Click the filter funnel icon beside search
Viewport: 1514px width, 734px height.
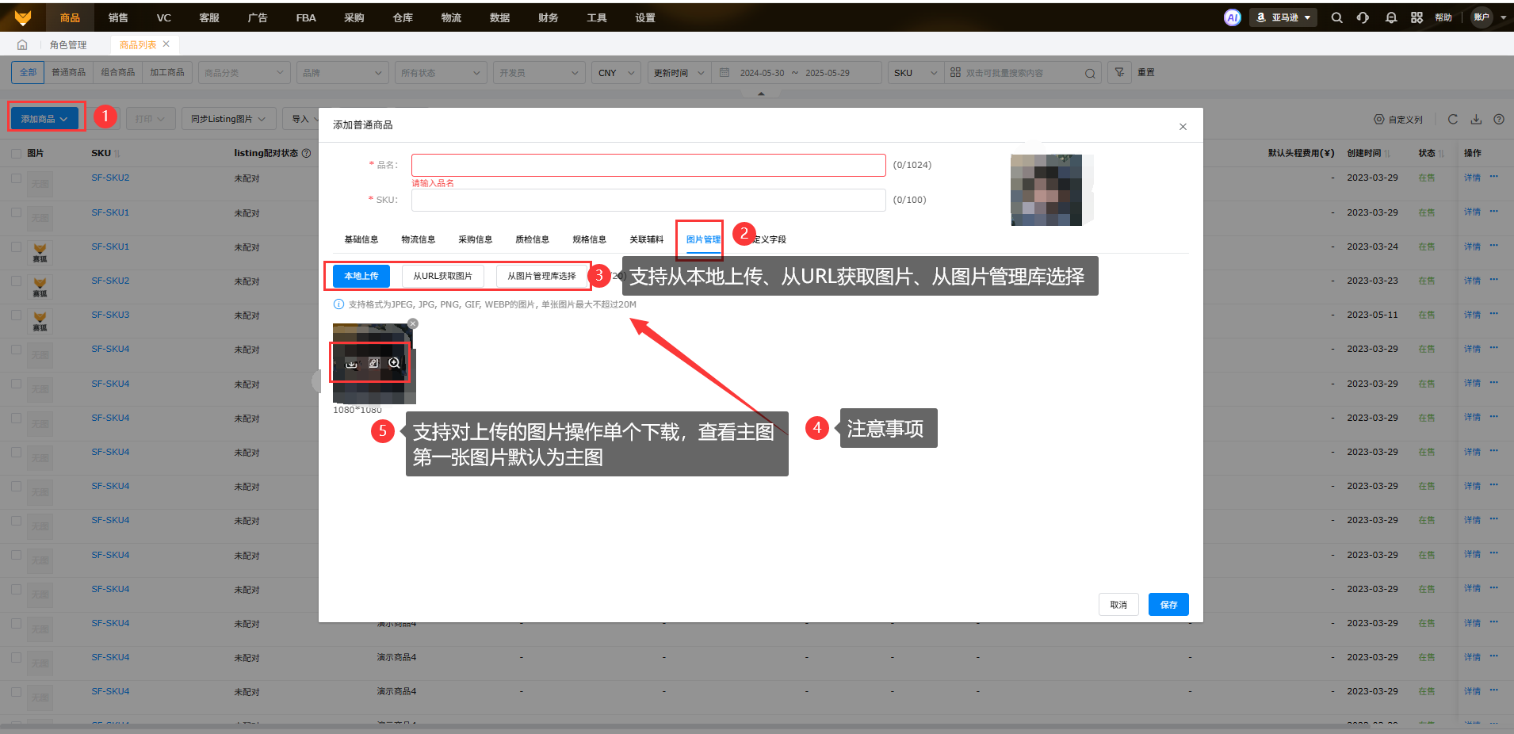[x=1119, y=72]
